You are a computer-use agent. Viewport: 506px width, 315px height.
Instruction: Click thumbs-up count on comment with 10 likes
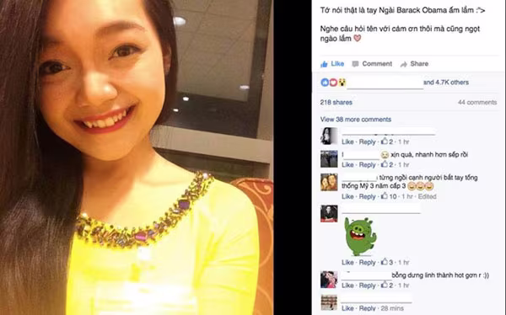389,196
